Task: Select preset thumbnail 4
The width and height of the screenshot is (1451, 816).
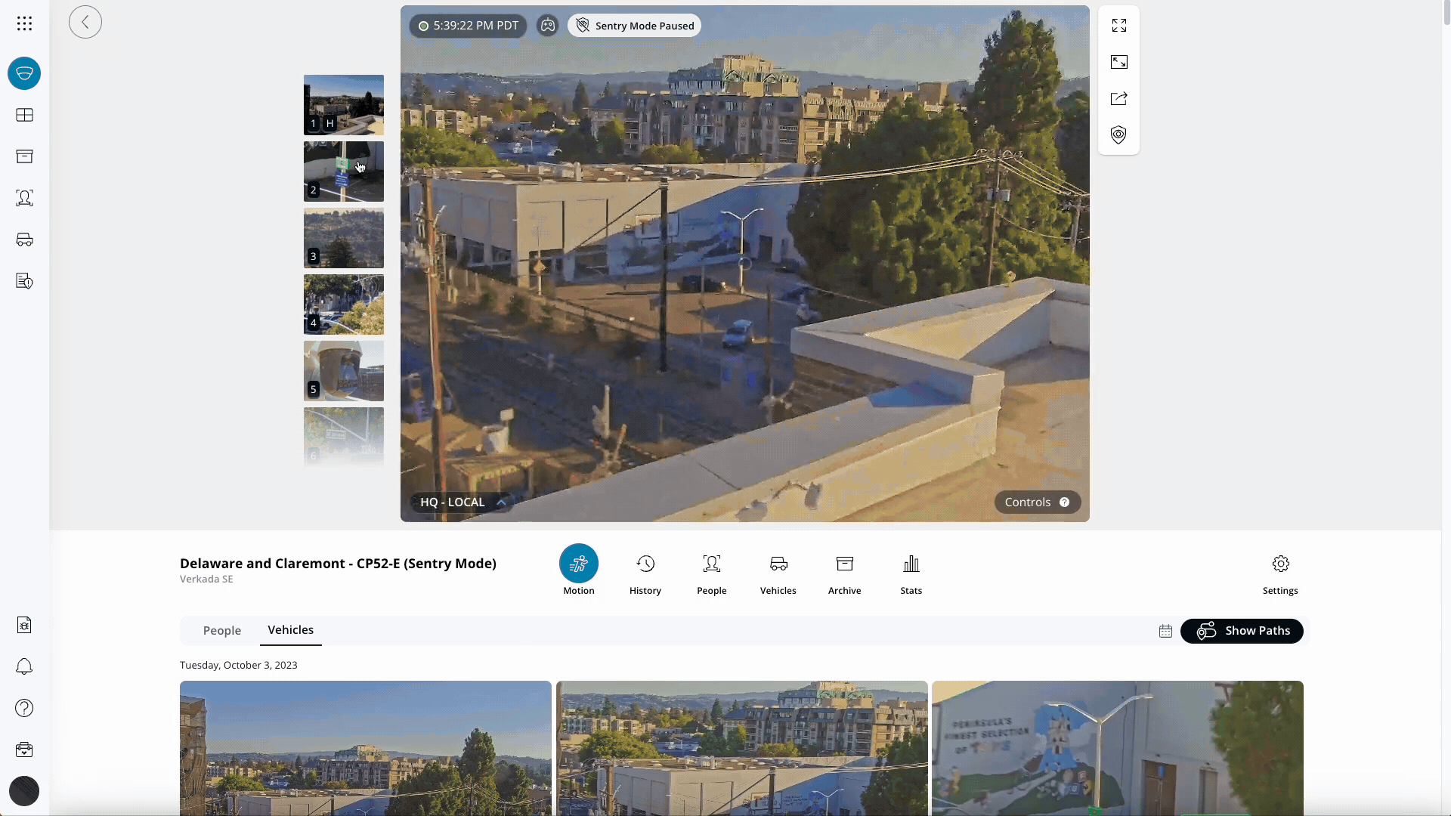Action: click(x=344, y=304)
